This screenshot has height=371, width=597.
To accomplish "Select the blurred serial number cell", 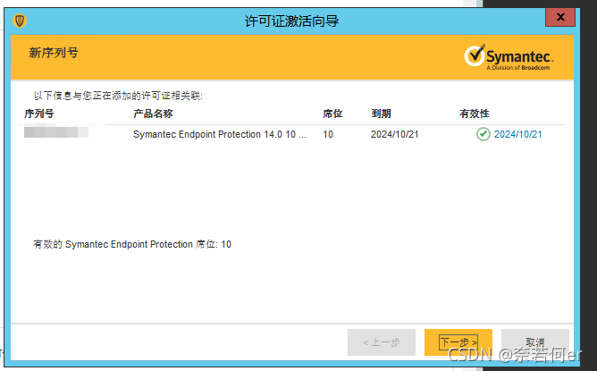I will [56, 132].
